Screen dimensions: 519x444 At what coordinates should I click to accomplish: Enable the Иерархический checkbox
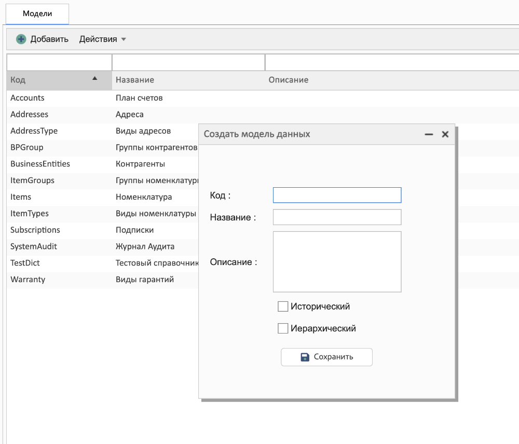click(283, 328)
